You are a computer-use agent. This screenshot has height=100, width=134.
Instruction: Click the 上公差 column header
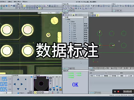[130, 76]
